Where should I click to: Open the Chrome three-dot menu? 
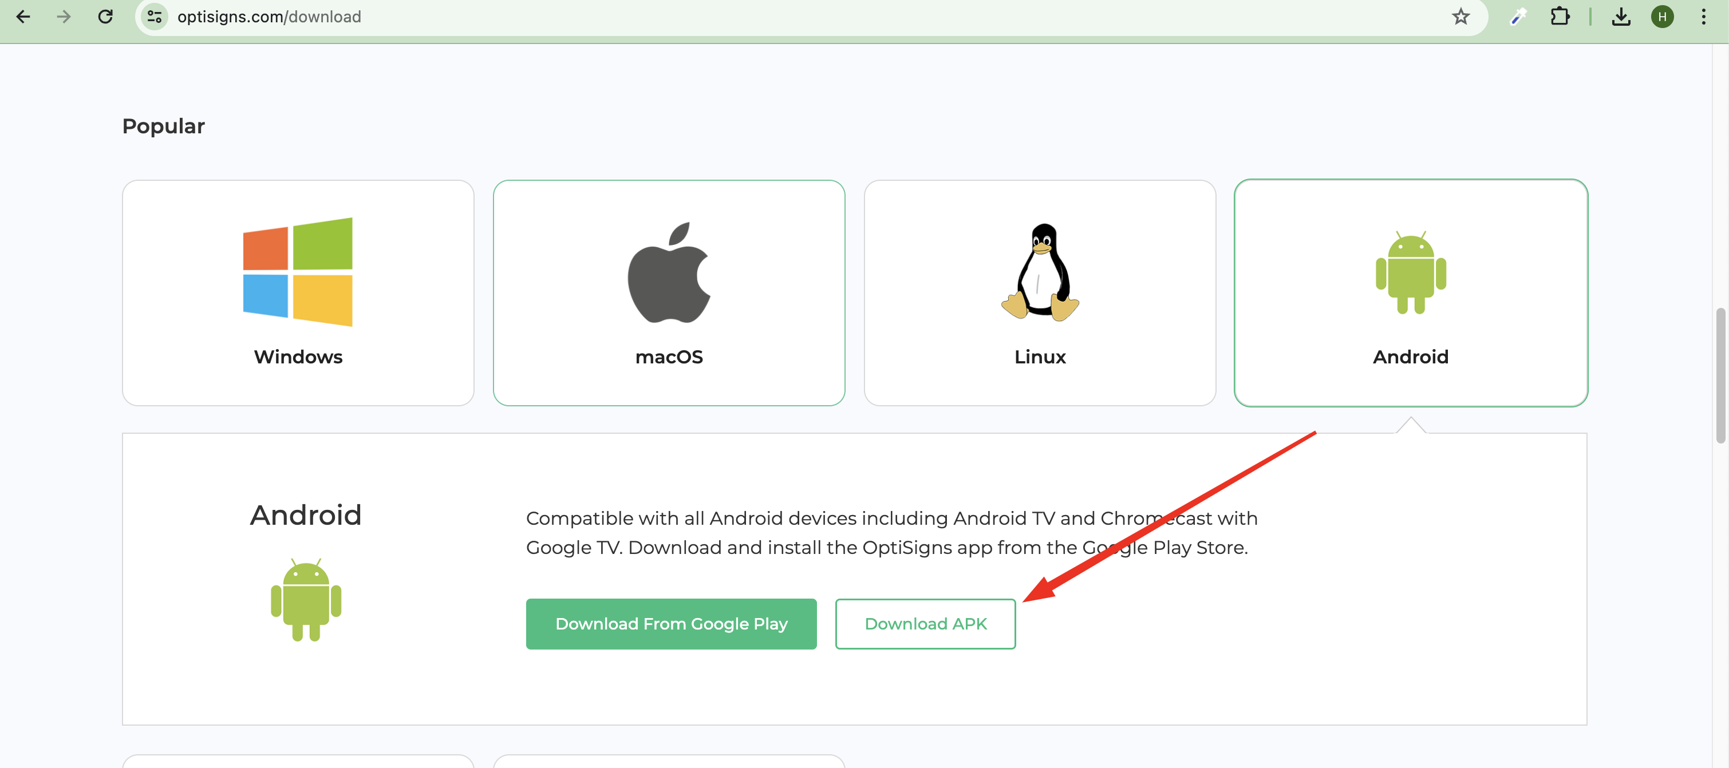coord(1703,17)
